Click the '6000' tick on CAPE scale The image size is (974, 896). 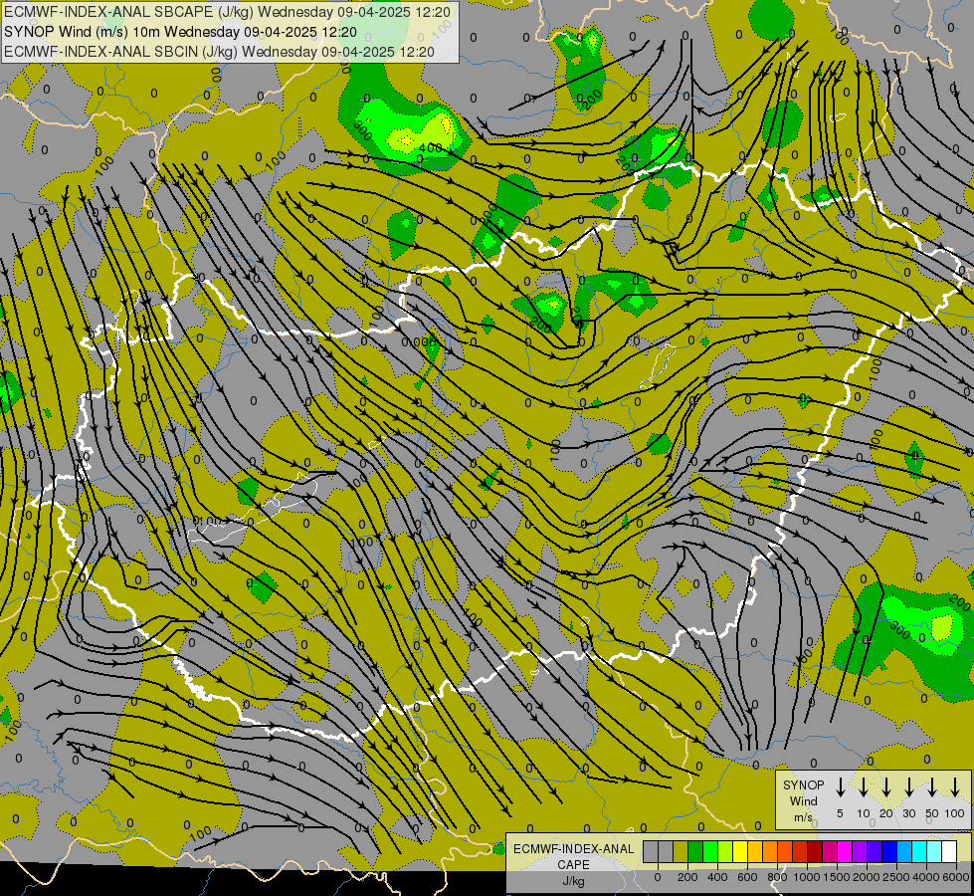tap(956, 877)
